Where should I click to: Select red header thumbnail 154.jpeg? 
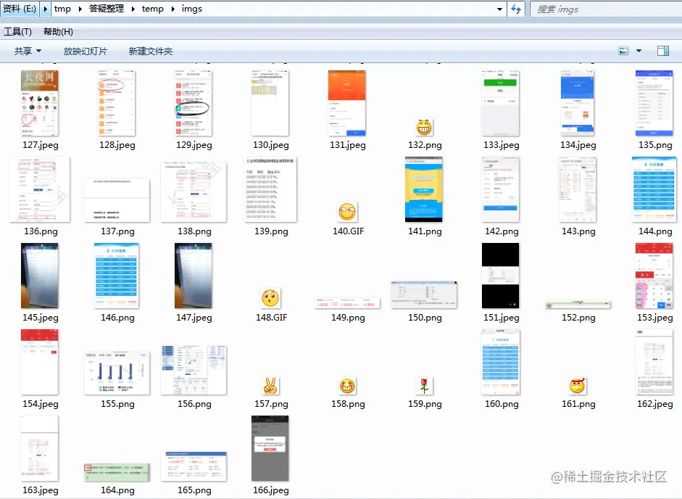tap(40, 362)
